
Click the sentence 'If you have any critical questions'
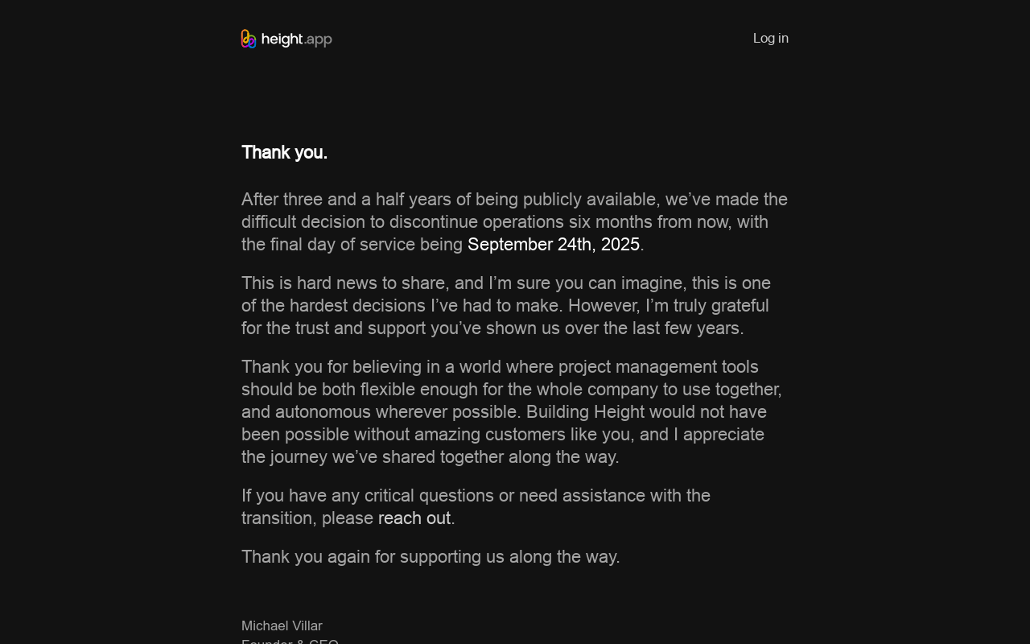coord(476,507)
